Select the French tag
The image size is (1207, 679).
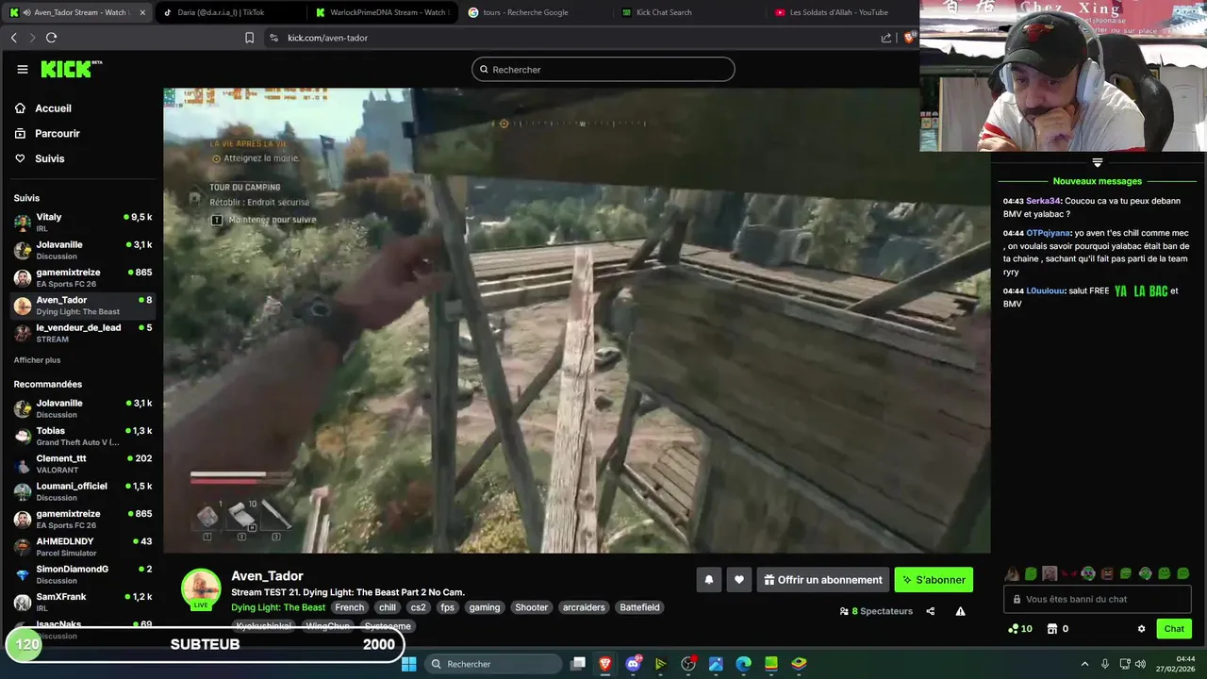(349, 607)
